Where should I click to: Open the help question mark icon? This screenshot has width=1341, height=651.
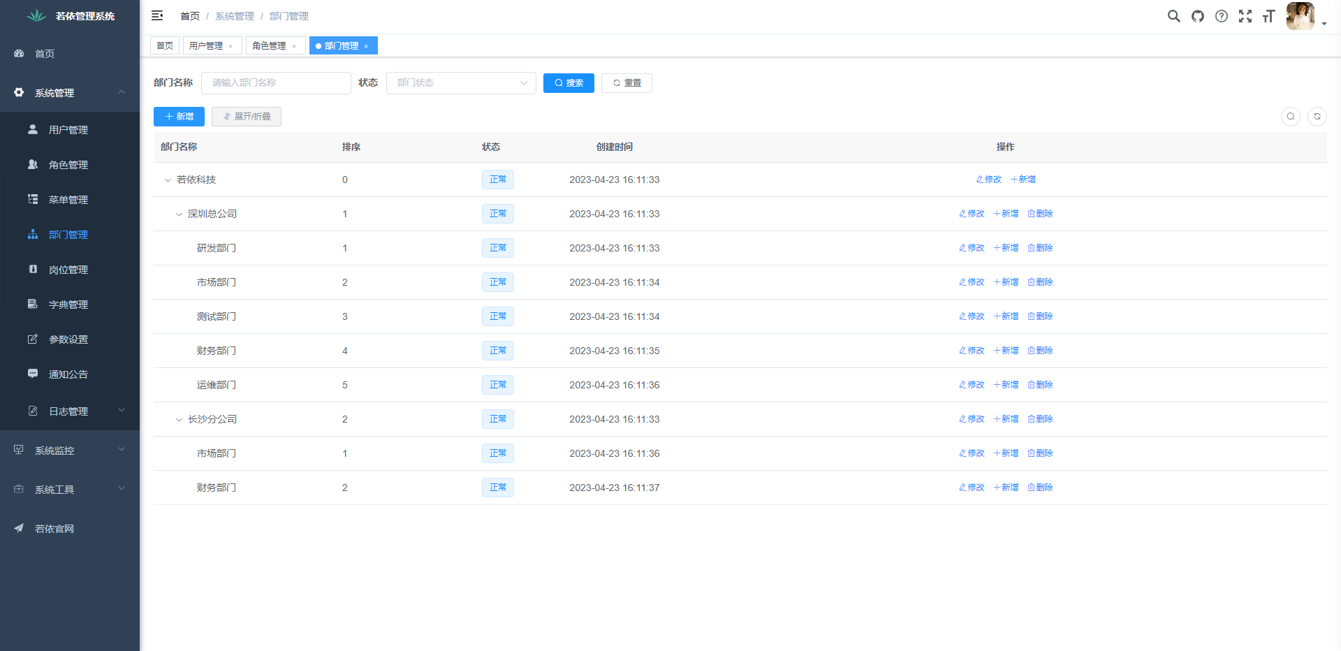click(x=1222, y=16)
